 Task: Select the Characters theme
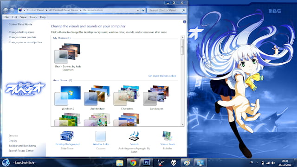point(127,97)
